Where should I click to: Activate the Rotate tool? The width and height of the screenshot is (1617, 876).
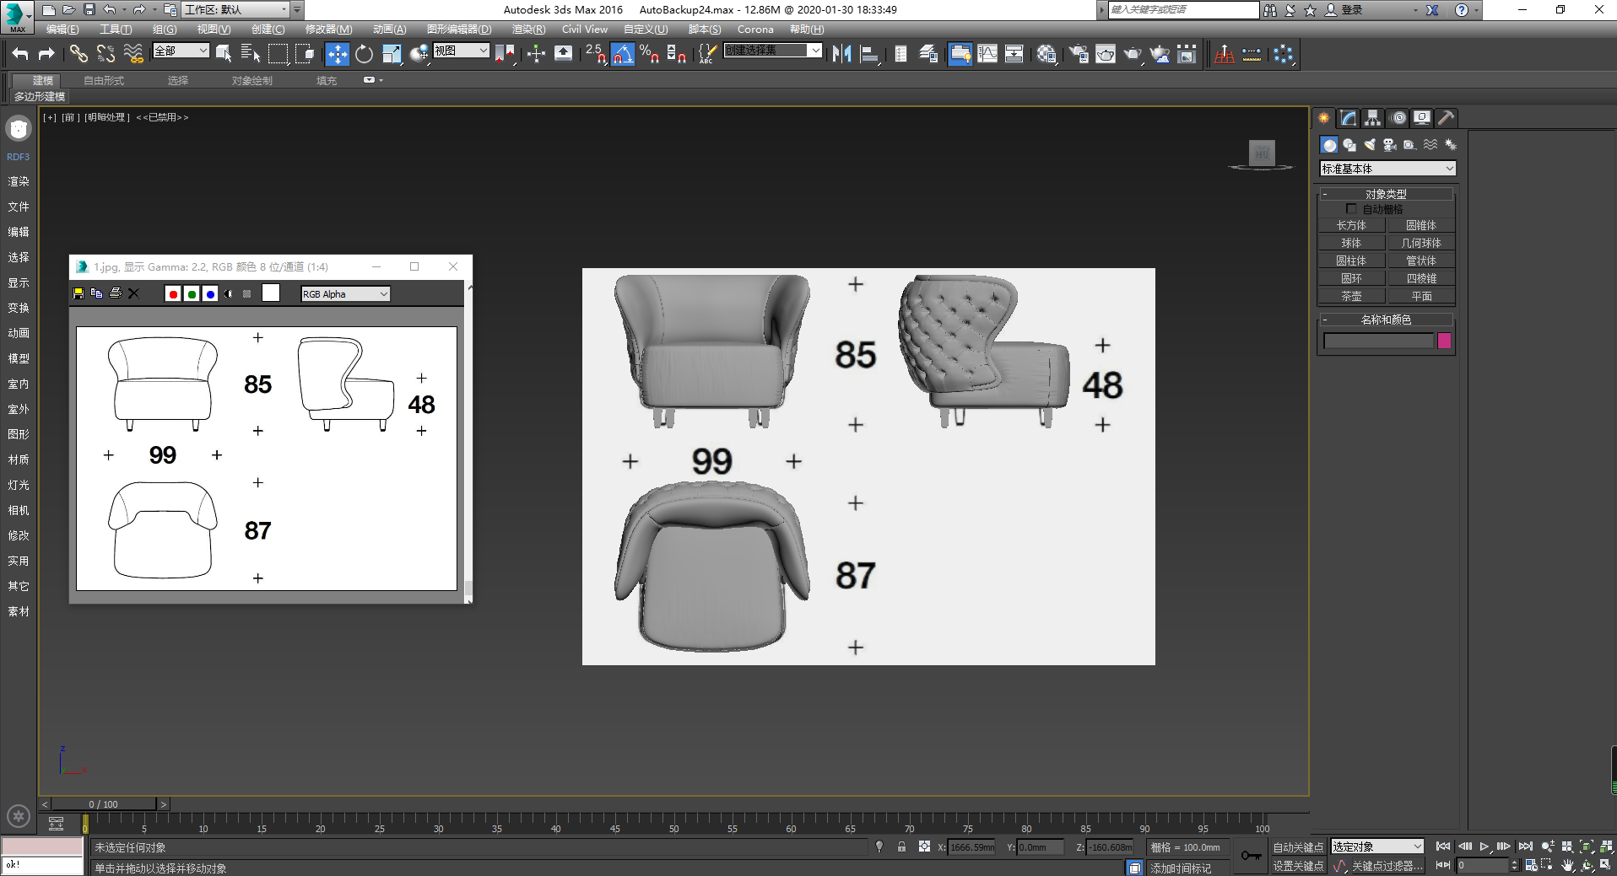pos(364,54)
